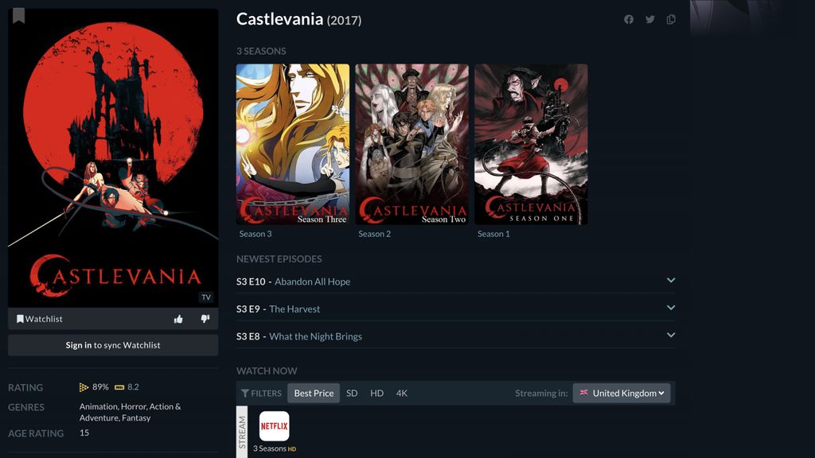Open the Season 2 poster
The height and width of the screenshot is (458, 815).
coord(413,144)
